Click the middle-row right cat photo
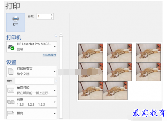The width and height of the screenshot is (168, 122). click(148, 72)
